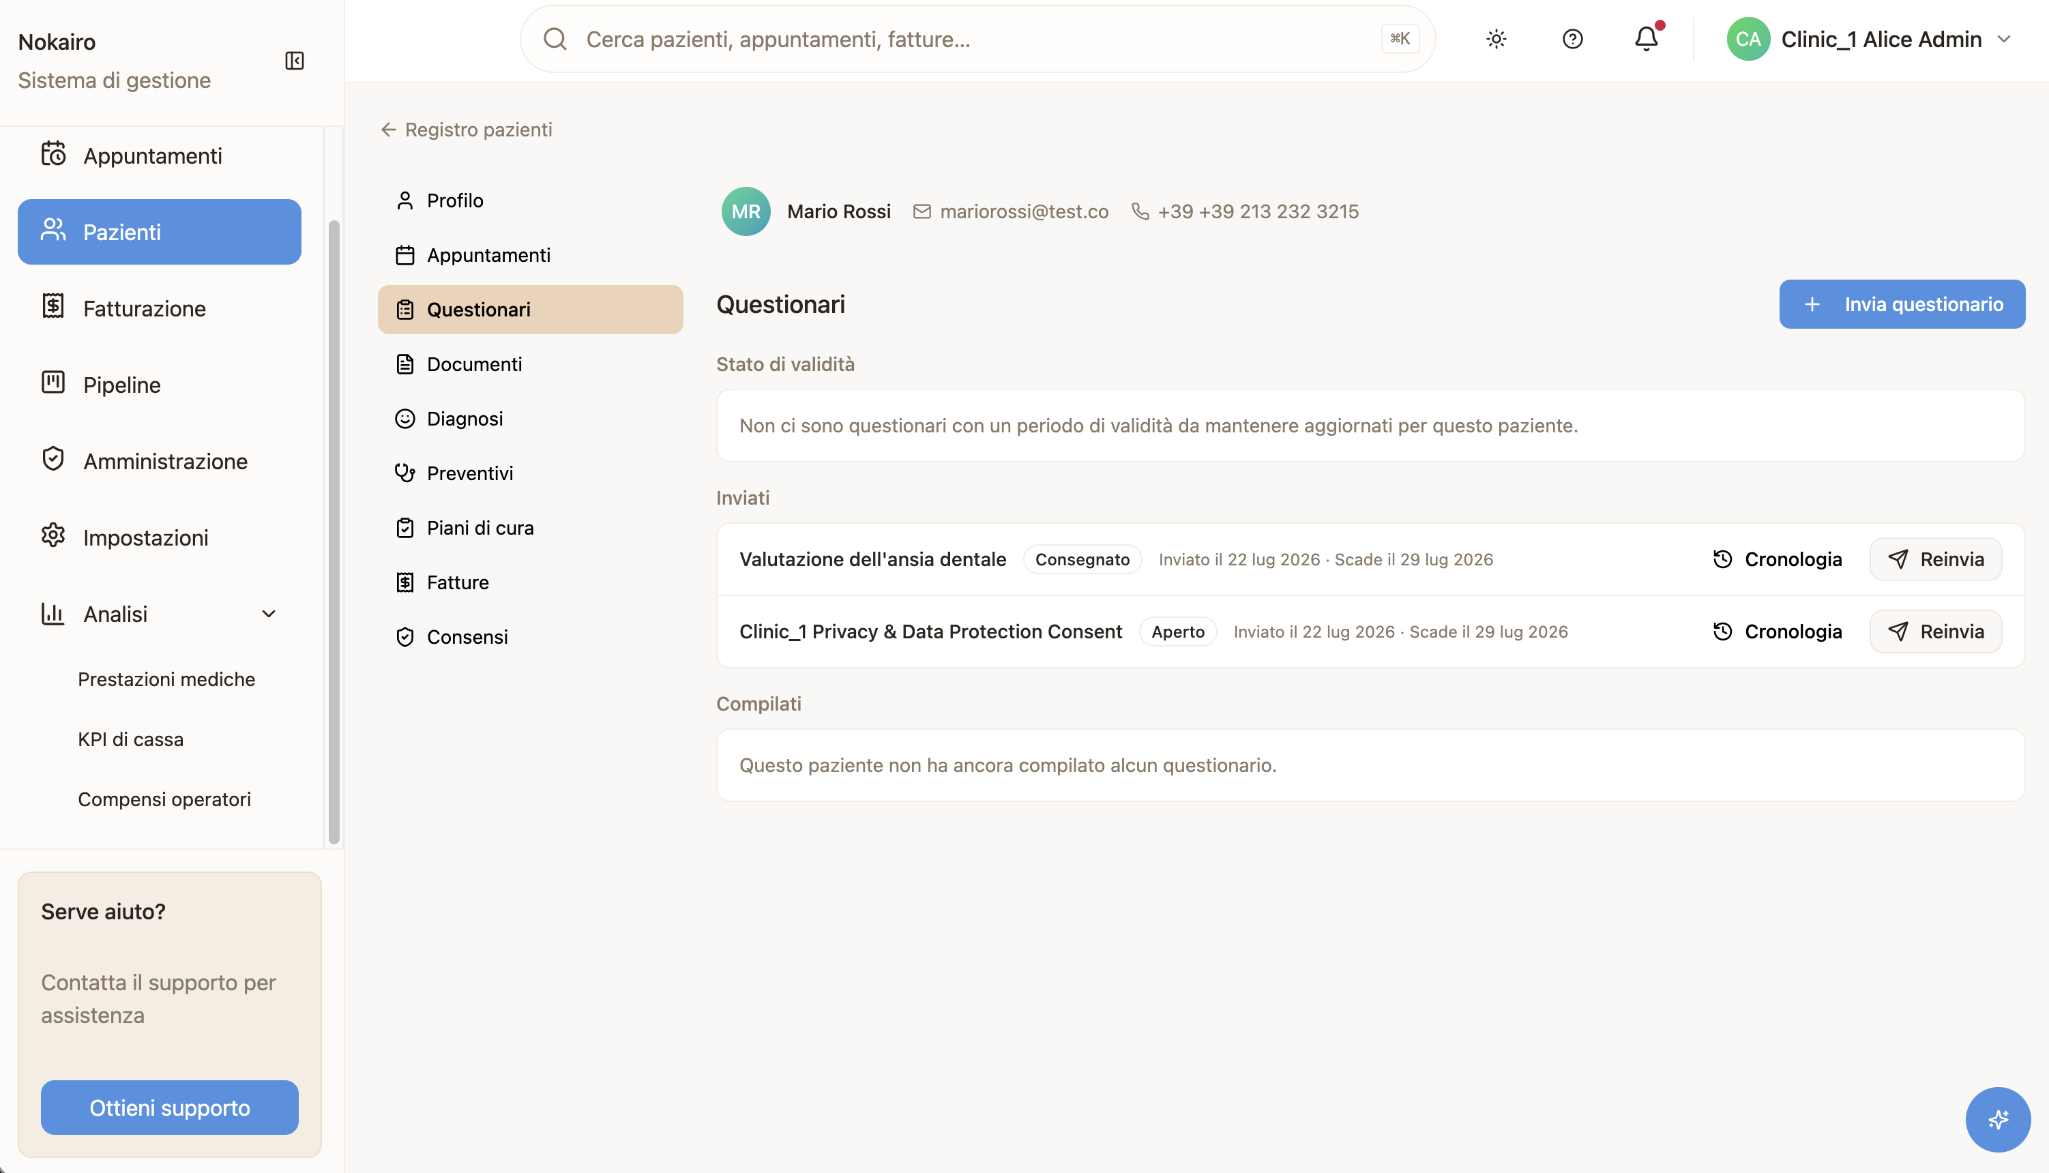Open the help question mark icon
The width and height of the screenshot is (2049, 1173).
click(x=1573, y=39)
